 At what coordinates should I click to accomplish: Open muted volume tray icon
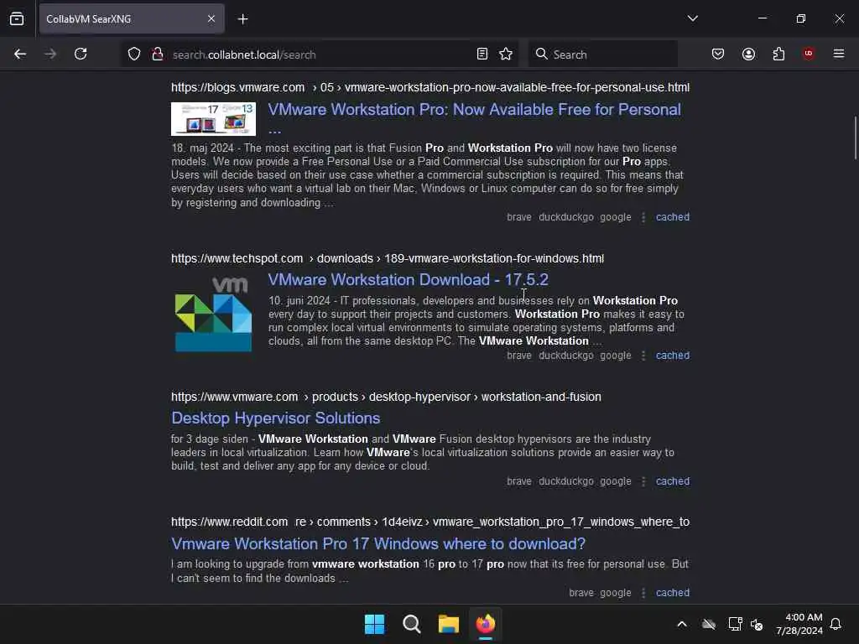pos(757,624)
